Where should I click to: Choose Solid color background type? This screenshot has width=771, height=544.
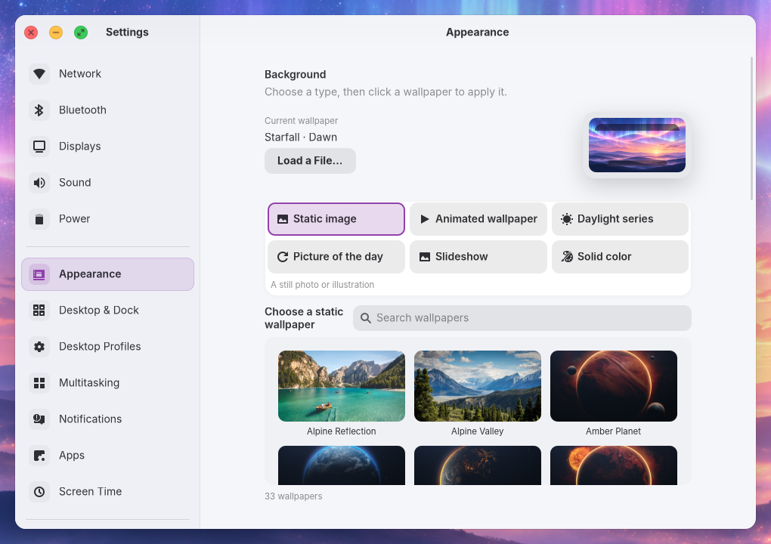[620, 257]
